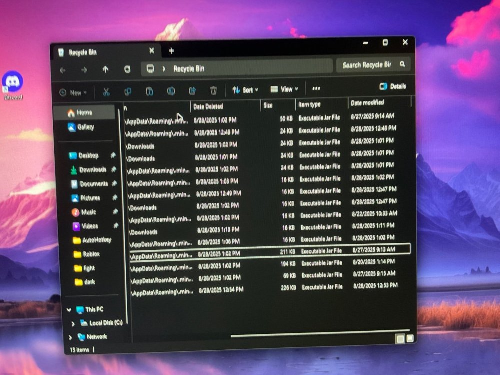
Task: Click the Copy icon in toolbar
Action: point(128,92)
